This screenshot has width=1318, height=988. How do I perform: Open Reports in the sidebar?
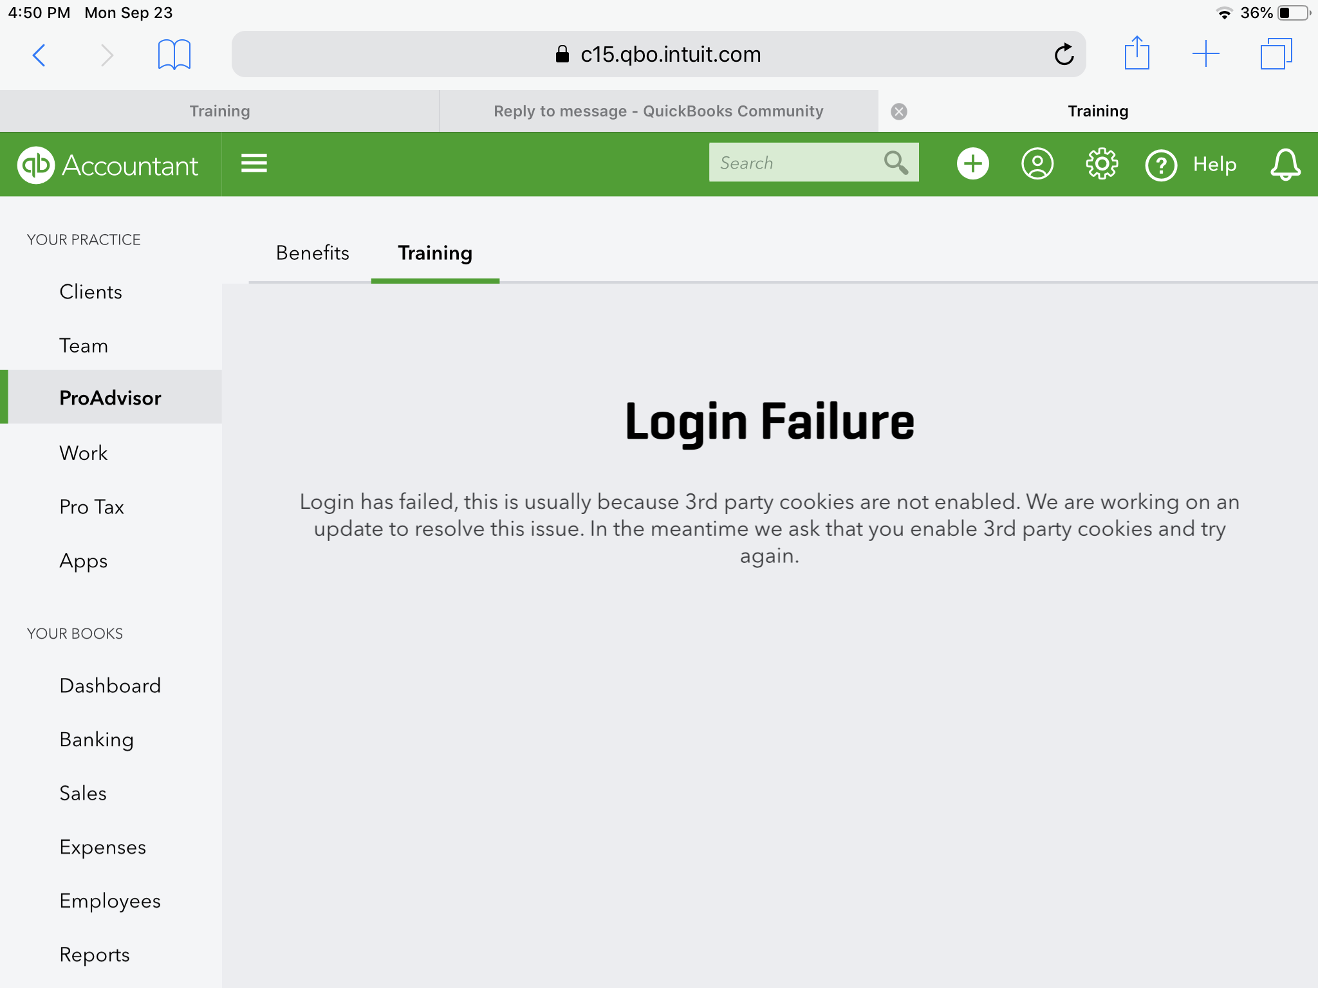(95, 955)
